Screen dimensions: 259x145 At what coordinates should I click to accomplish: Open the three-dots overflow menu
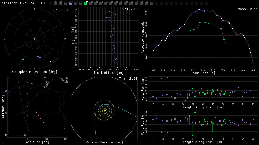254,3
